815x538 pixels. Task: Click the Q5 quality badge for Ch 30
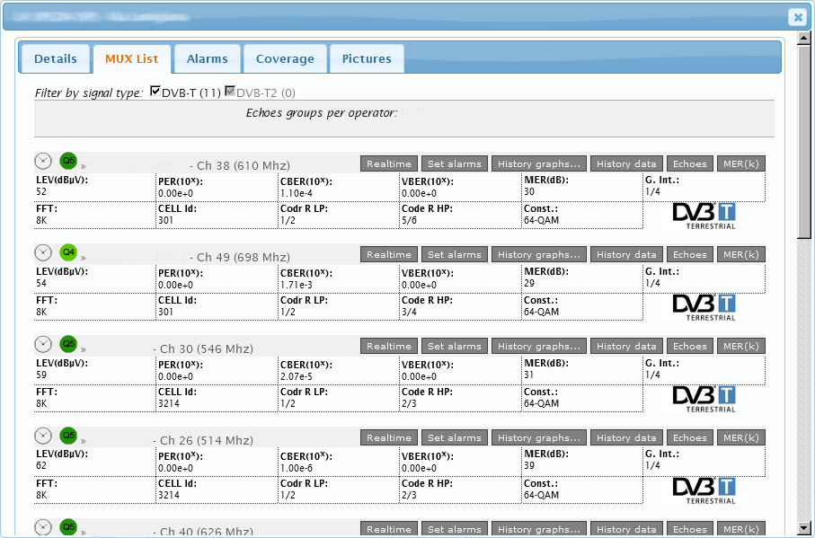click(x=68, y=344)
